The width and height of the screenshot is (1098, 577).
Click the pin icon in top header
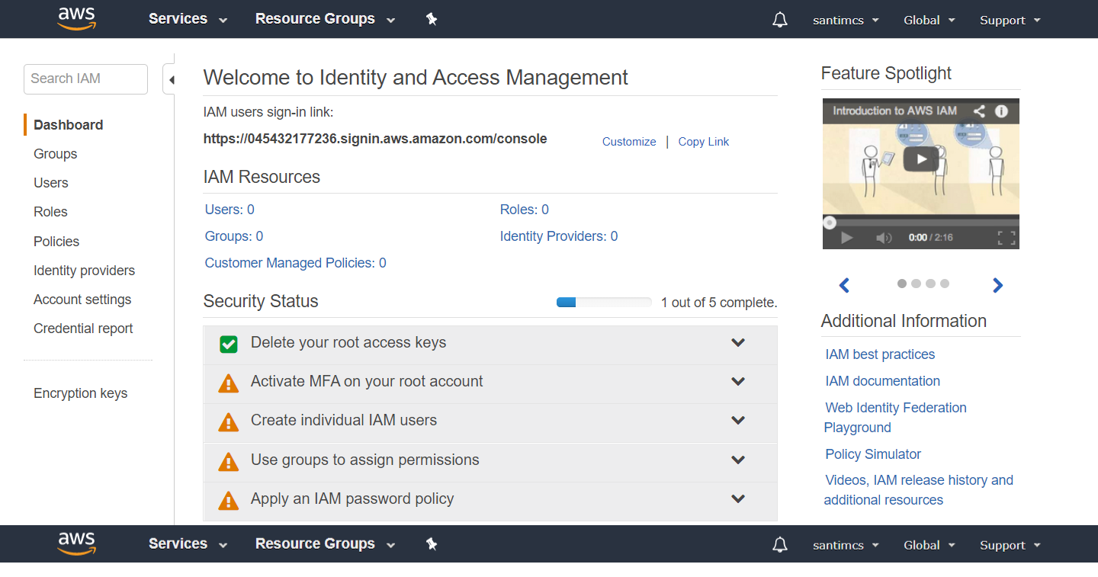[432, 20]
